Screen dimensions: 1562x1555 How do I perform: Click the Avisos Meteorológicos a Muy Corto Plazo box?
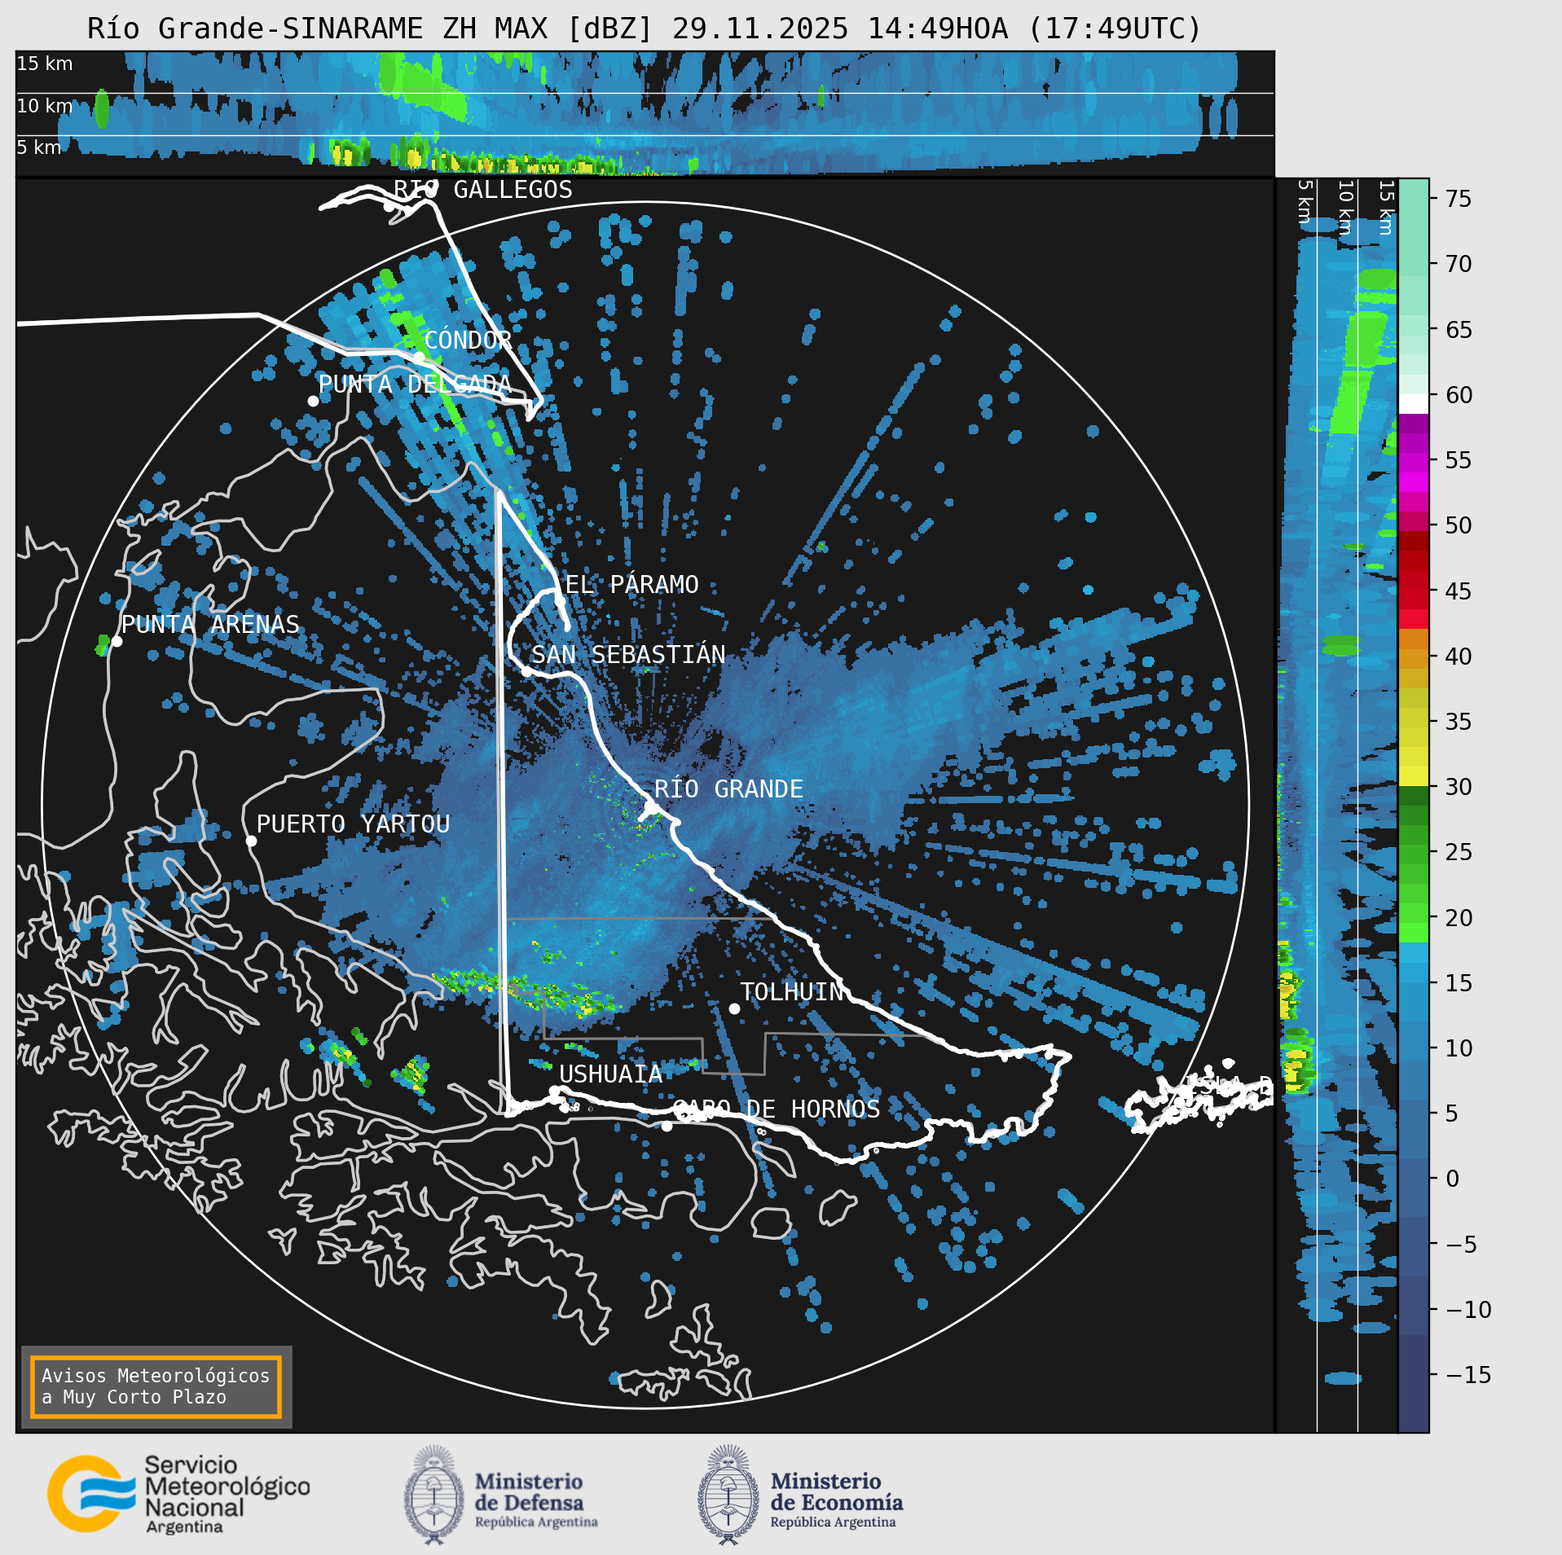[x=156, y=1386]
